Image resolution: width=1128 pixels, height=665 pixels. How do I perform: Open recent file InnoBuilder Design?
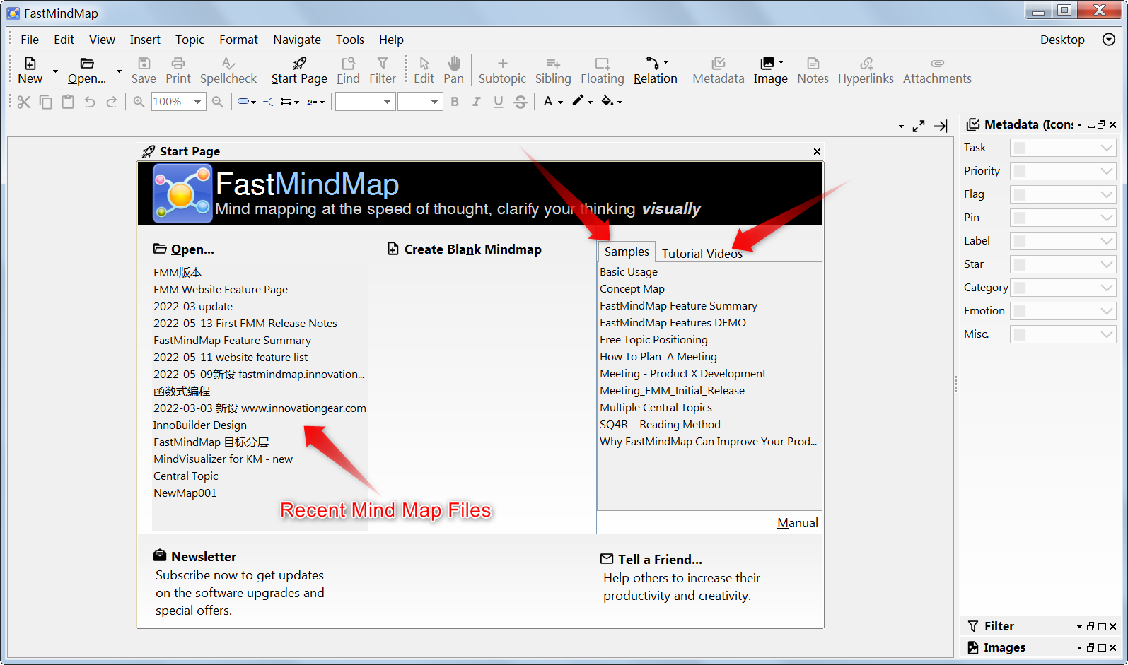click(200, 425)
